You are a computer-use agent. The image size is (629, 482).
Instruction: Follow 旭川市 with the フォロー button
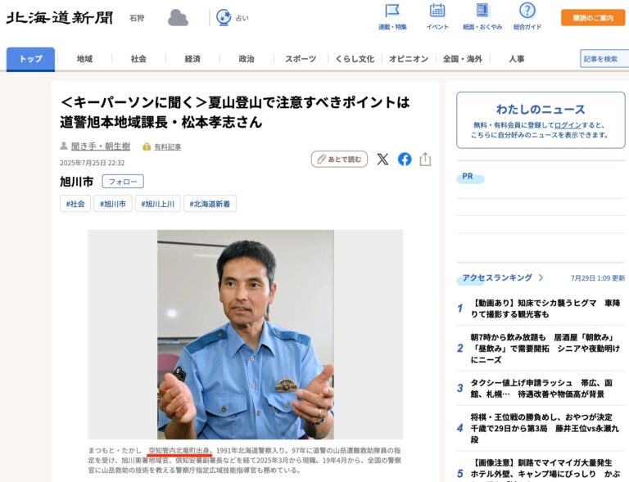coord(123,182)
